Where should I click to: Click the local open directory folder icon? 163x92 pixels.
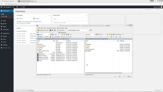pyautogui.click(x=51, y=34)
